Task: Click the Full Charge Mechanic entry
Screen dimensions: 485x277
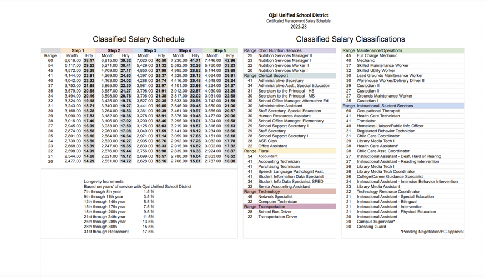Action: (377, 55)
